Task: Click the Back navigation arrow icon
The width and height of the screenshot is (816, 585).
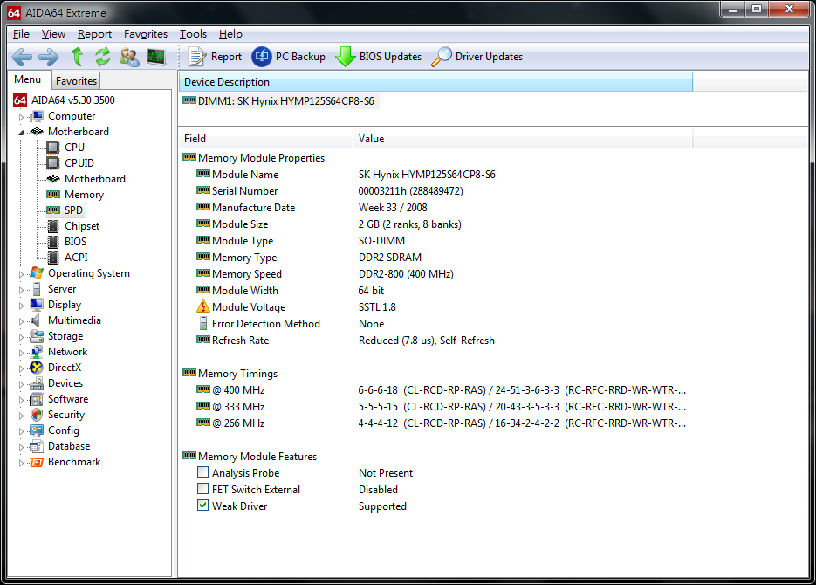Action: click(22, 57)
